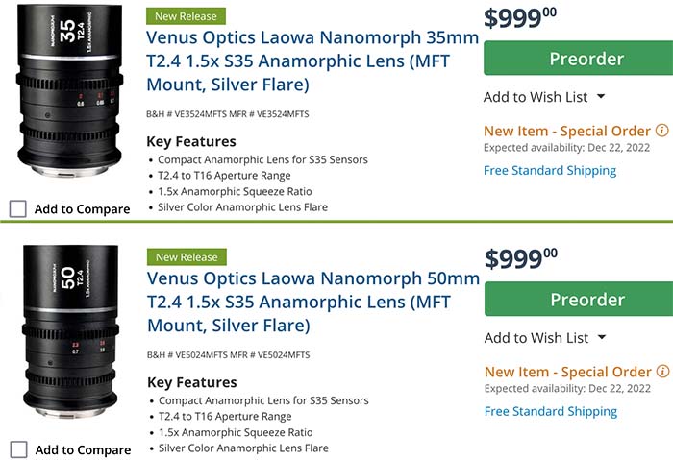Click info icon beside 50mm Special Order
This screenshot has width=673, height=460.
(x=662, y=372)
